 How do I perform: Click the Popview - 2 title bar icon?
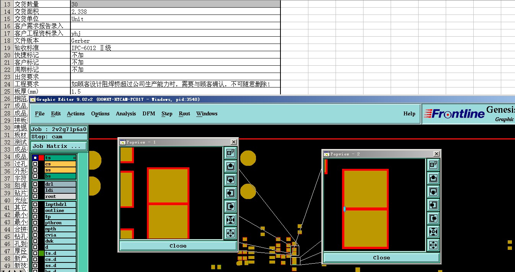click(326, 154)
